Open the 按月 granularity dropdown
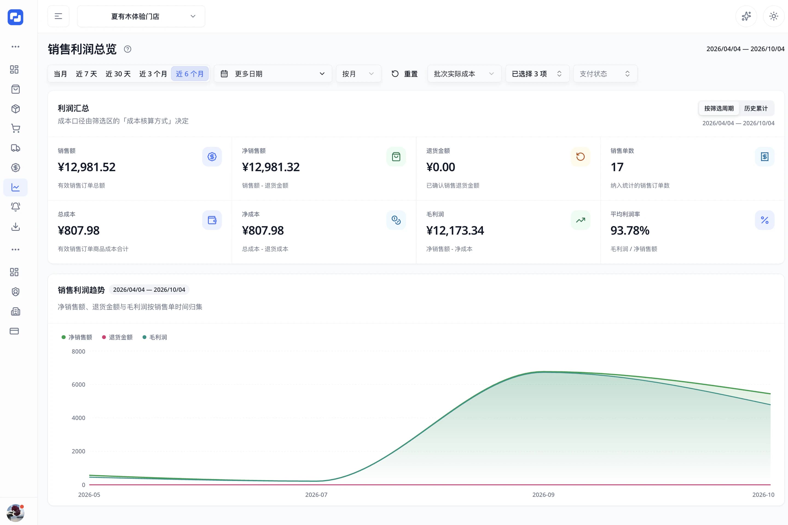Screen dimensions: 788x525 [x=358, y=74]
